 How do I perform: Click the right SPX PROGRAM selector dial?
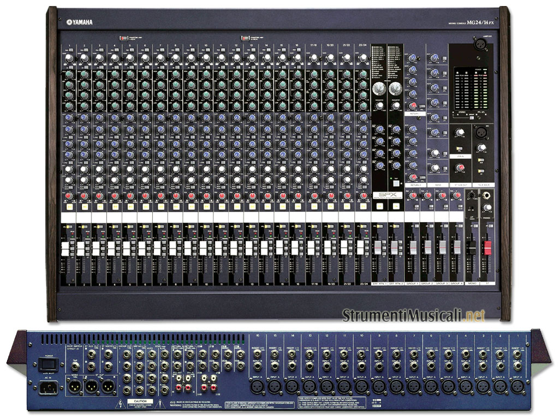[x=395, y=88]
